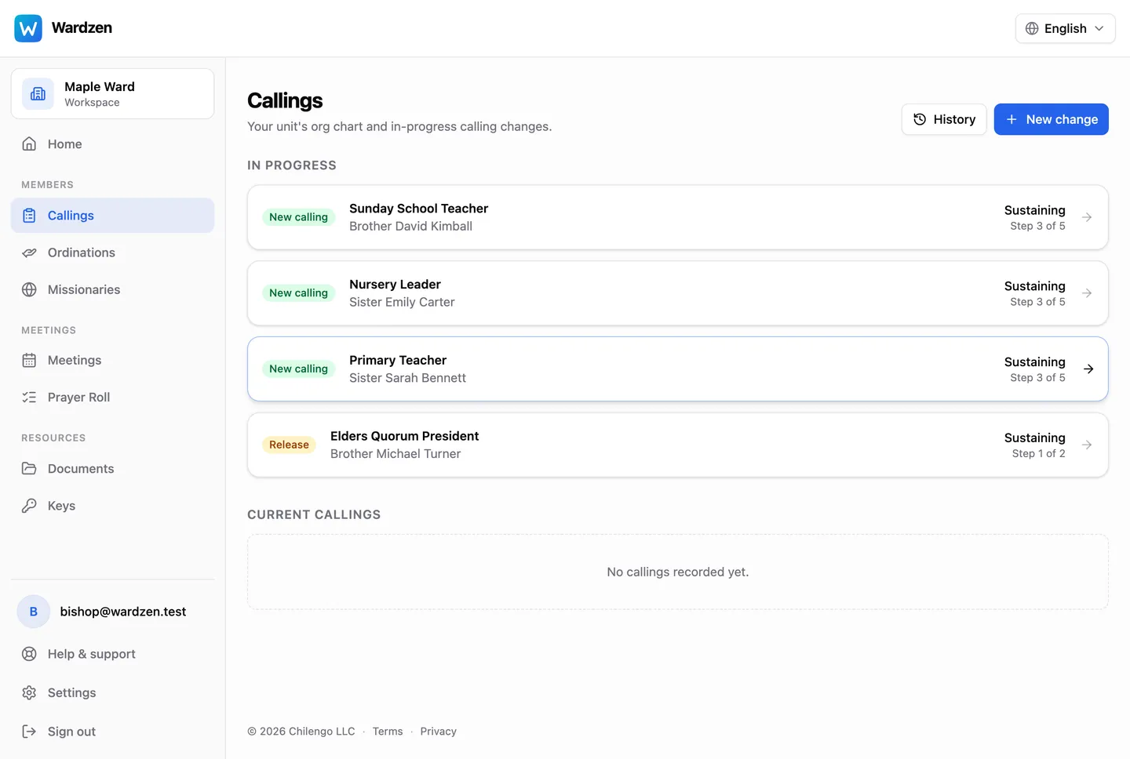Open Keys from the sidebar
The image size is (1130, 759).
112,506
